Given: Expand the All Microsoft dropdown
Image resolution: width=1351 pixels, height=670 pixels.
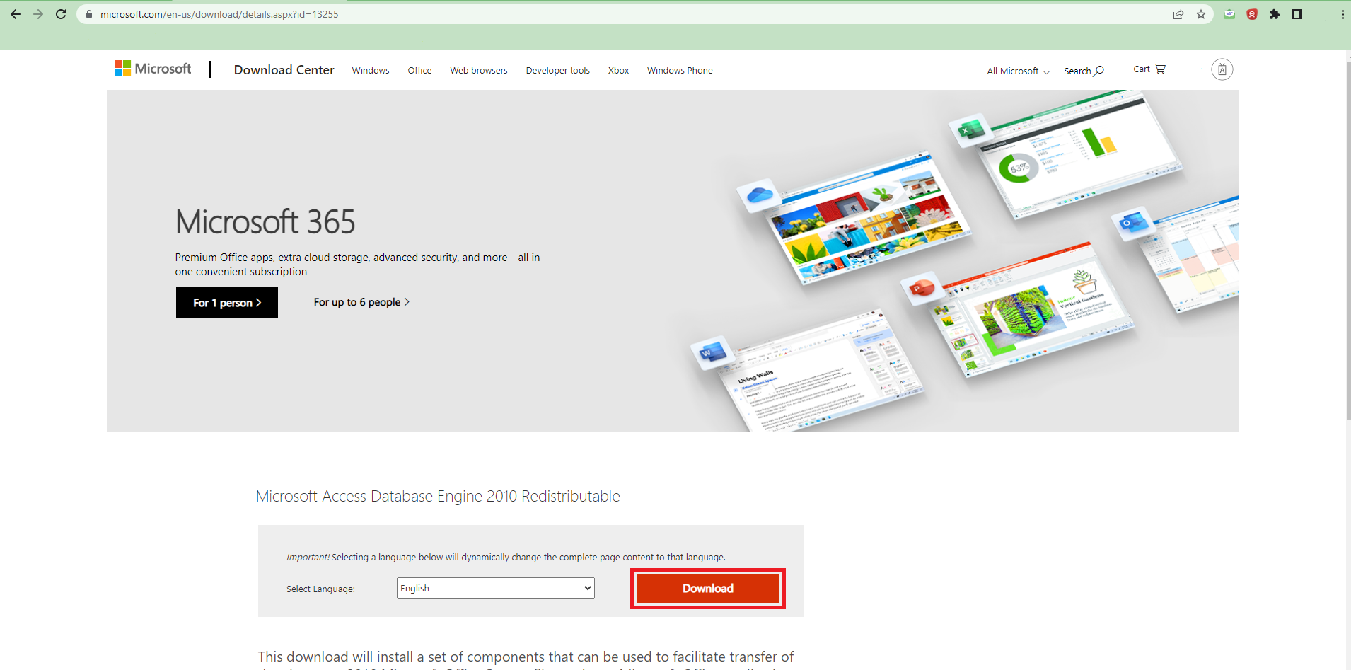Looking at the screenshot, I should [1018, 71].
